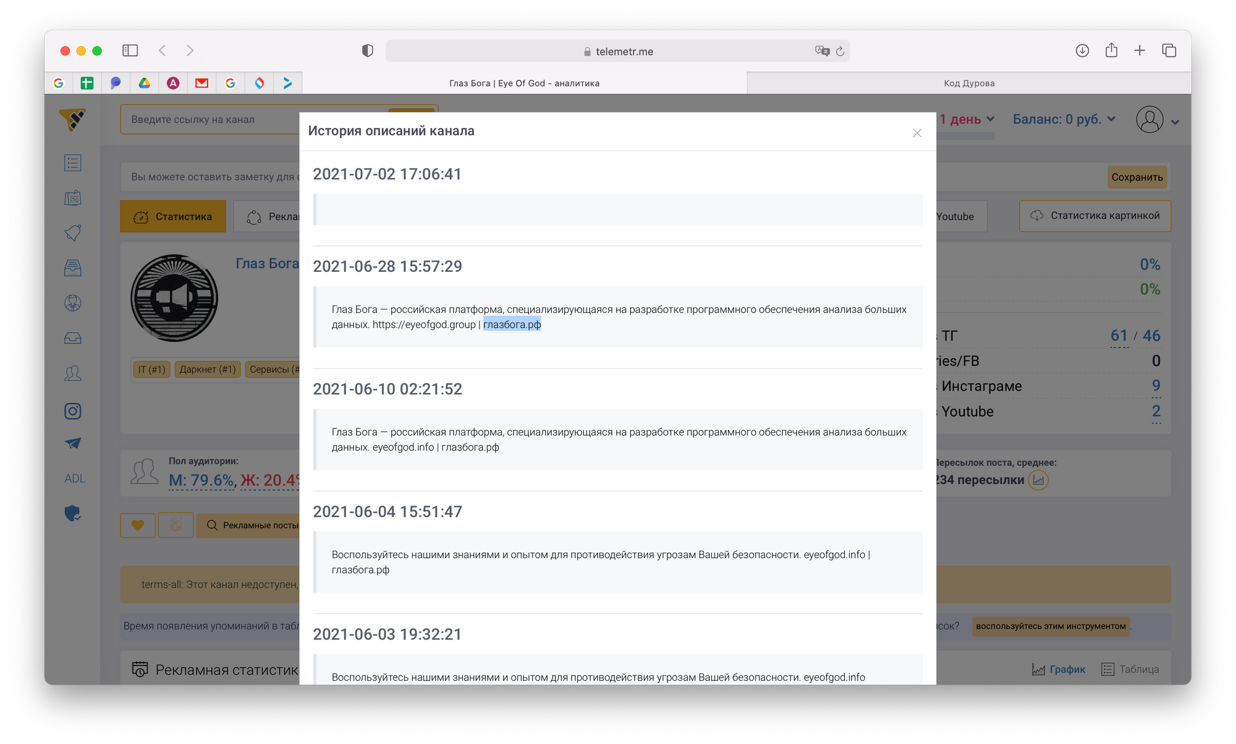Open ADL item in left sidebar
The height and width of the screenshot is (744, 1236).
click(x=75, y=478)
